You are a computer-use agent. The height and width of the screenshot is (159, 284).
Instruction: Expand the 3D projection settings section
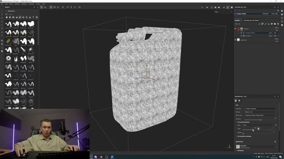244,136
